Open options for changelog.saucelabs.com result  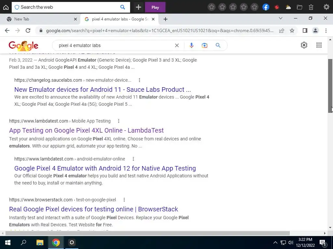point(139,80)
